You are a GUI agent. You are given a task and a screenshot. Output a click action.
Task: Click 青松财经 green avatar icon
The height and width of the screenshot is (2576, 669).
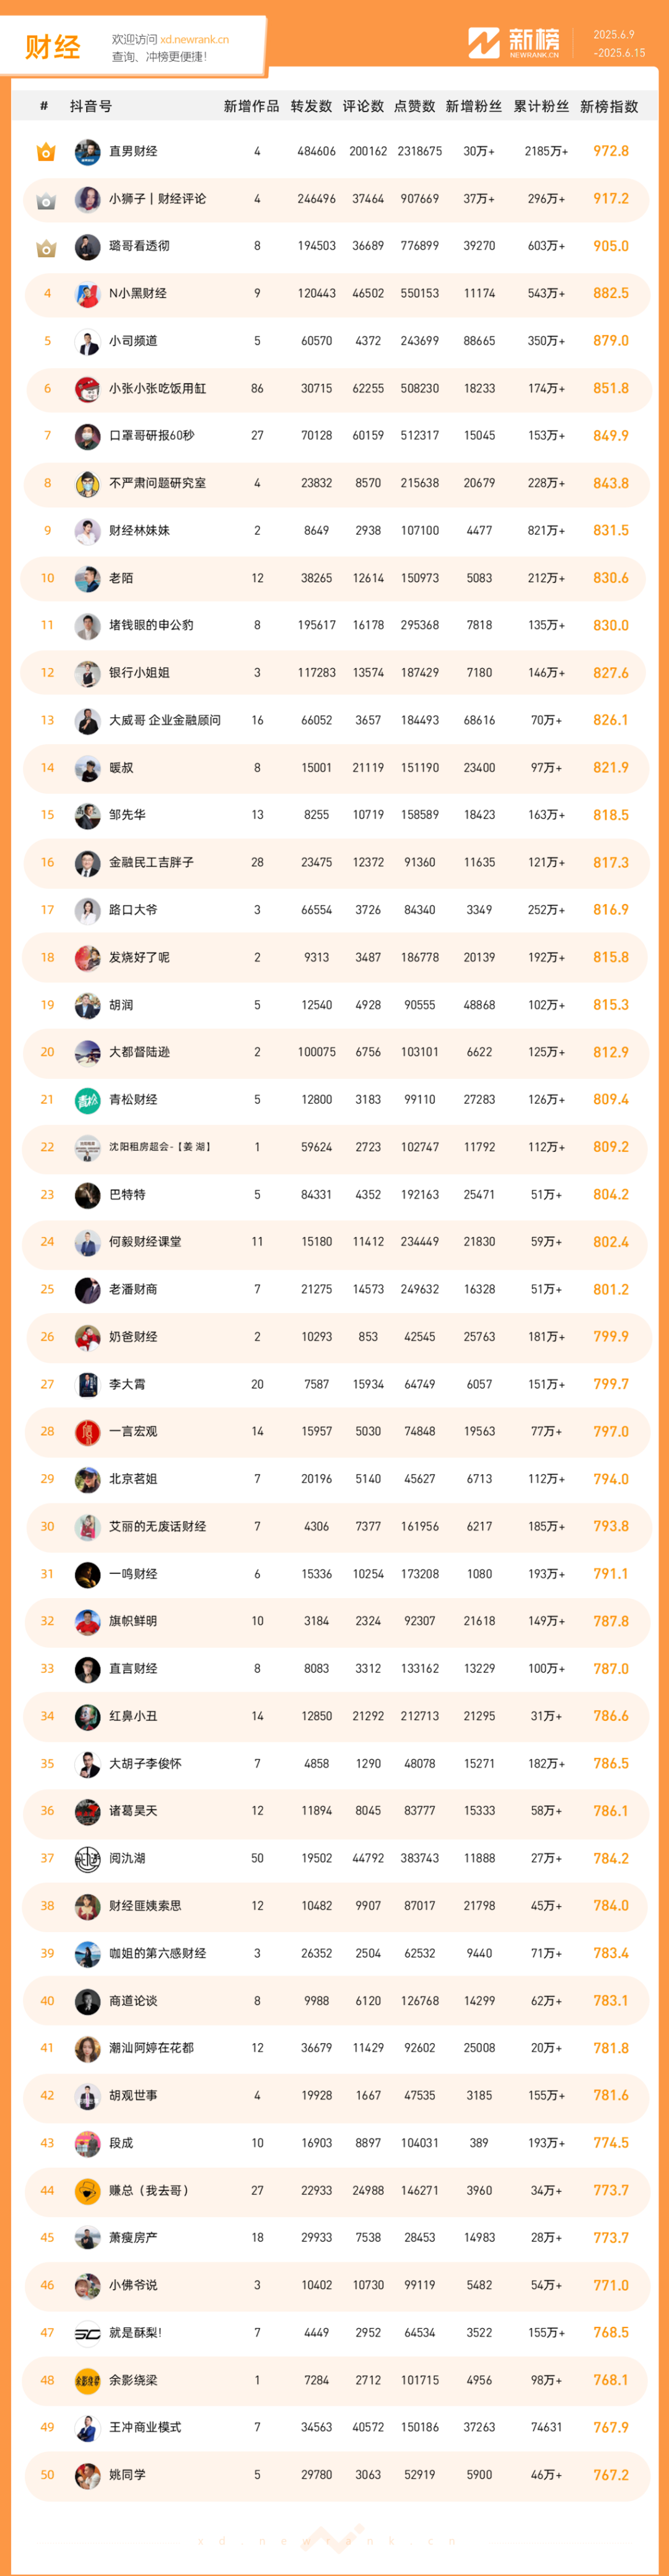[87, 1100]
